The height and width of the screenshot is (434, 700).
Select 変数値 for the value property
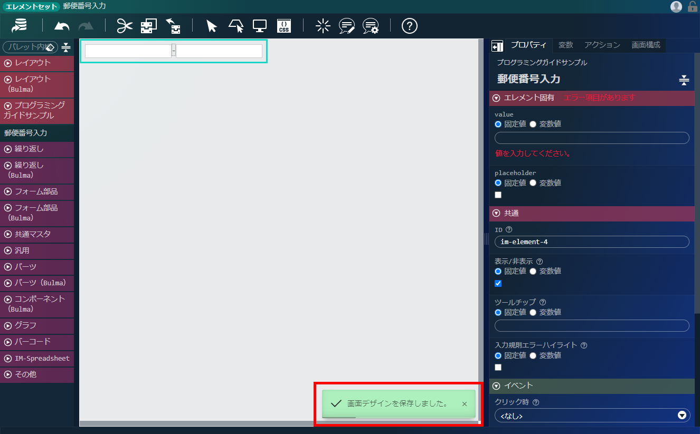[x=533, y=124]
